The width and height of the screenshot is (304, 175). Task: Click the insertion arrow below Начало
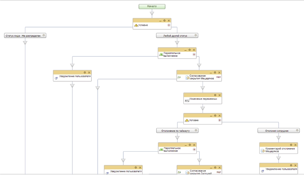pyautogui.click(x=152, y=13)
